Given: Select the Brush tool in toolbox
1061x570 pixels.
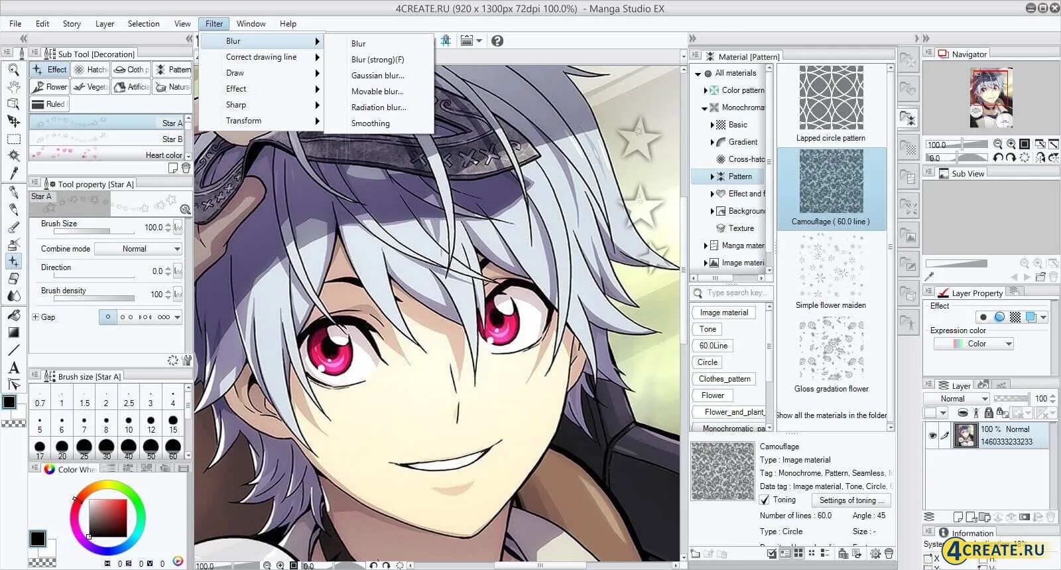Looking at the screenshot, I should (13, 227).
